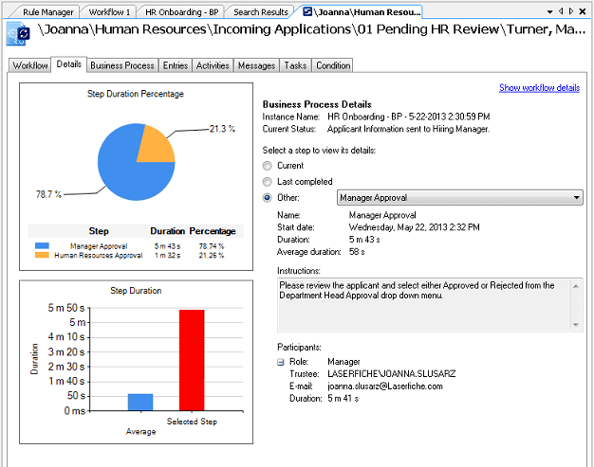Click the blue slice of the pie chart

coord(125,171)
